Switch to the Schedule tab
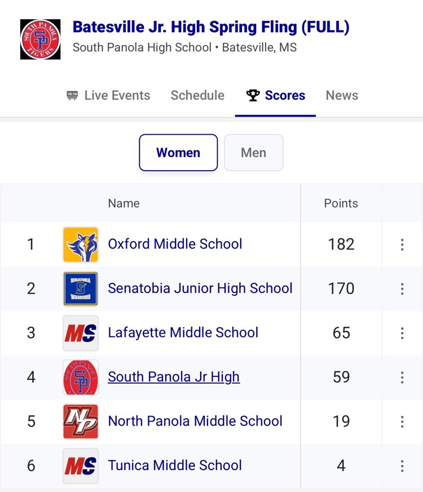 [197, 96]
